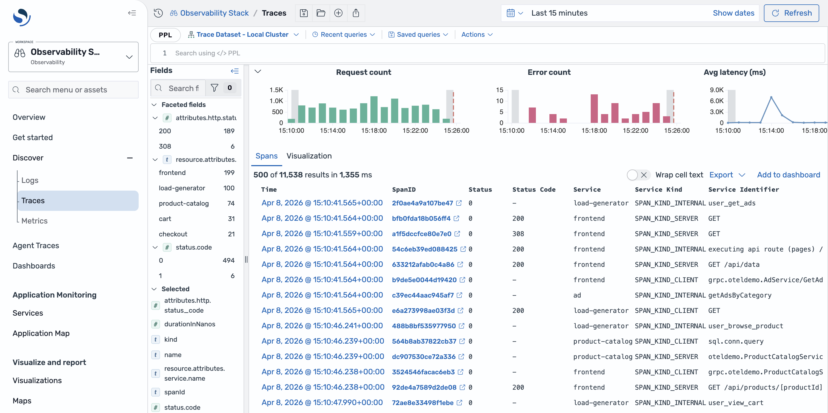Click the Refresh button
The height and width of the screenshot is (413, 828).
coord(791,13)
